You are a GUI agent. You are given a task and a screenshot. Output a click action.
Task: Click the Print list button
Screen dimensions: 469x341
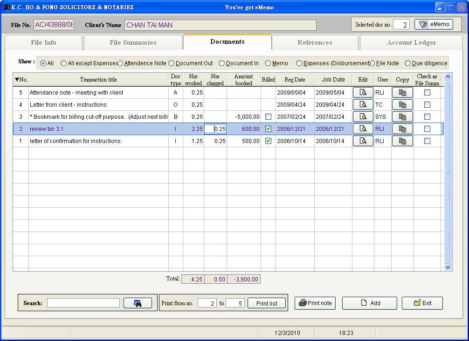coord(267,303)
